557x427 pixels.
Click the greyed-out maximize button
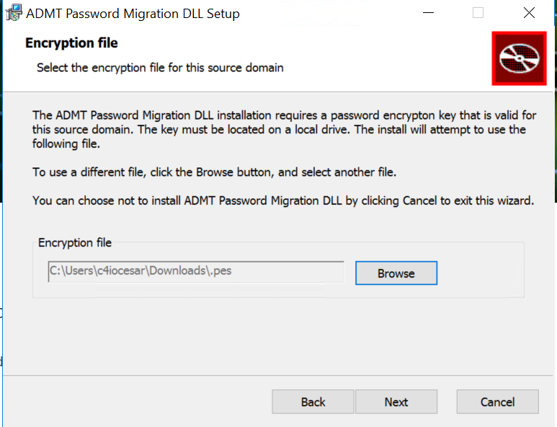point(478,13)
